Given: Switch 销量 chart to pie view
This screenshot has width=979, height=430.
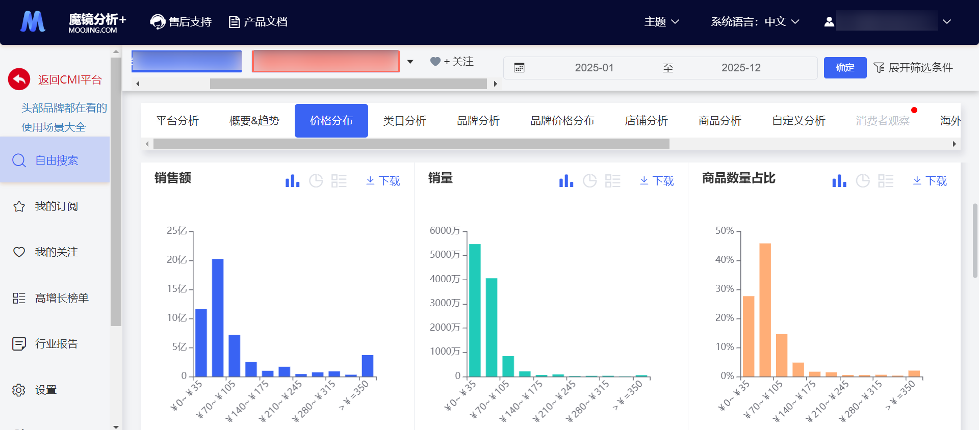Looking at the screenshot, I should (590, 181).
